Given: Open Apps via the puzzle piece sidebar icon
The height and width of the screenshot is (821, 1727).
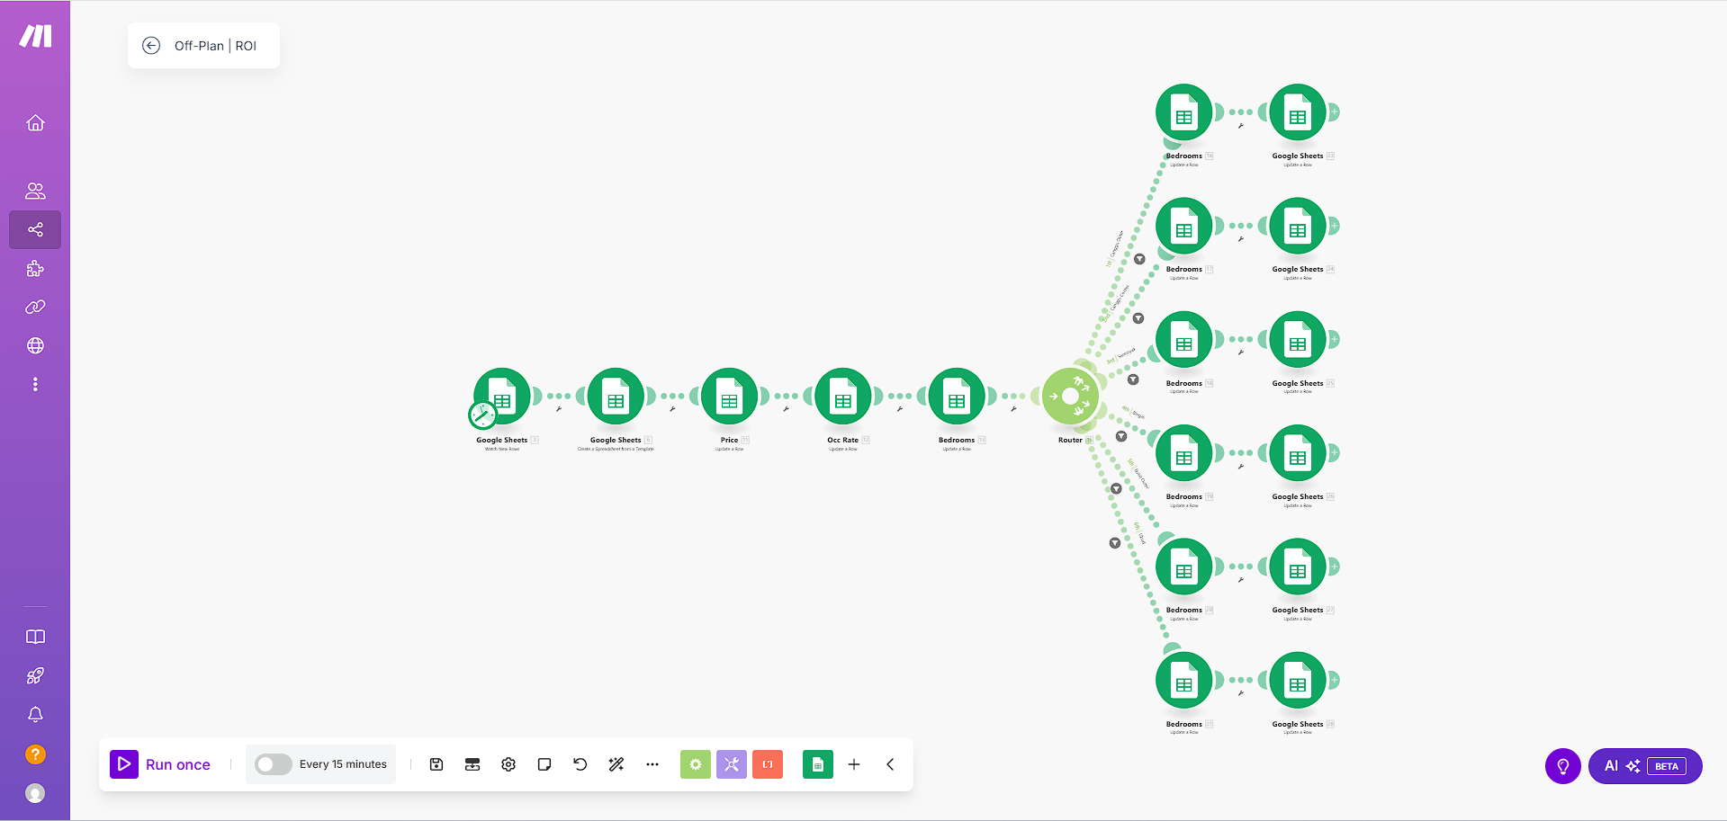Looking at the screenshot, I should click(35, 268).
